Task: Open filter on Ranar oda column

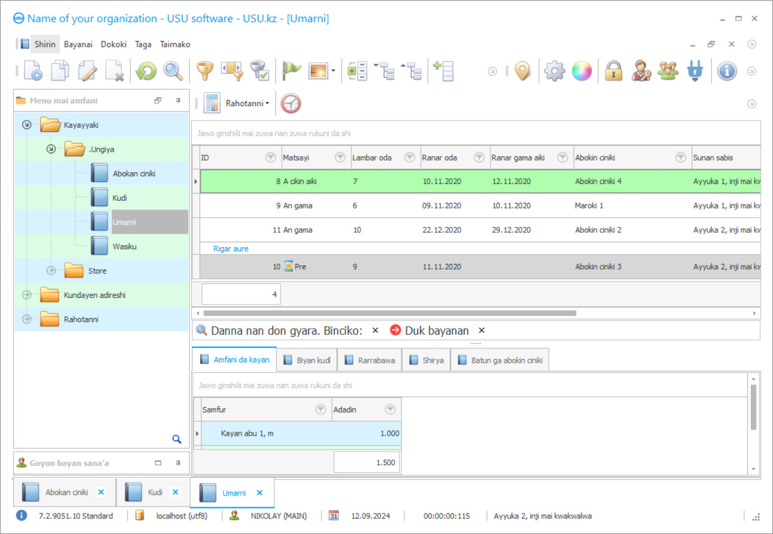Action: click(479, 157)
